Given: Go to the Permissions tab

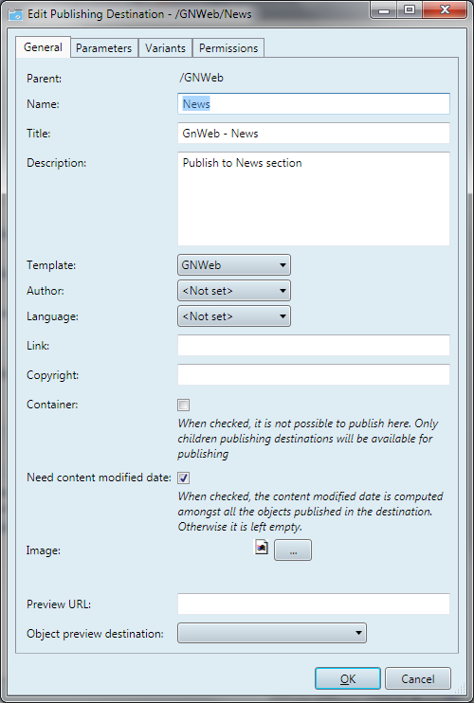Looking at the screenshot, I should pyautogui.click(x=228, y=48).
